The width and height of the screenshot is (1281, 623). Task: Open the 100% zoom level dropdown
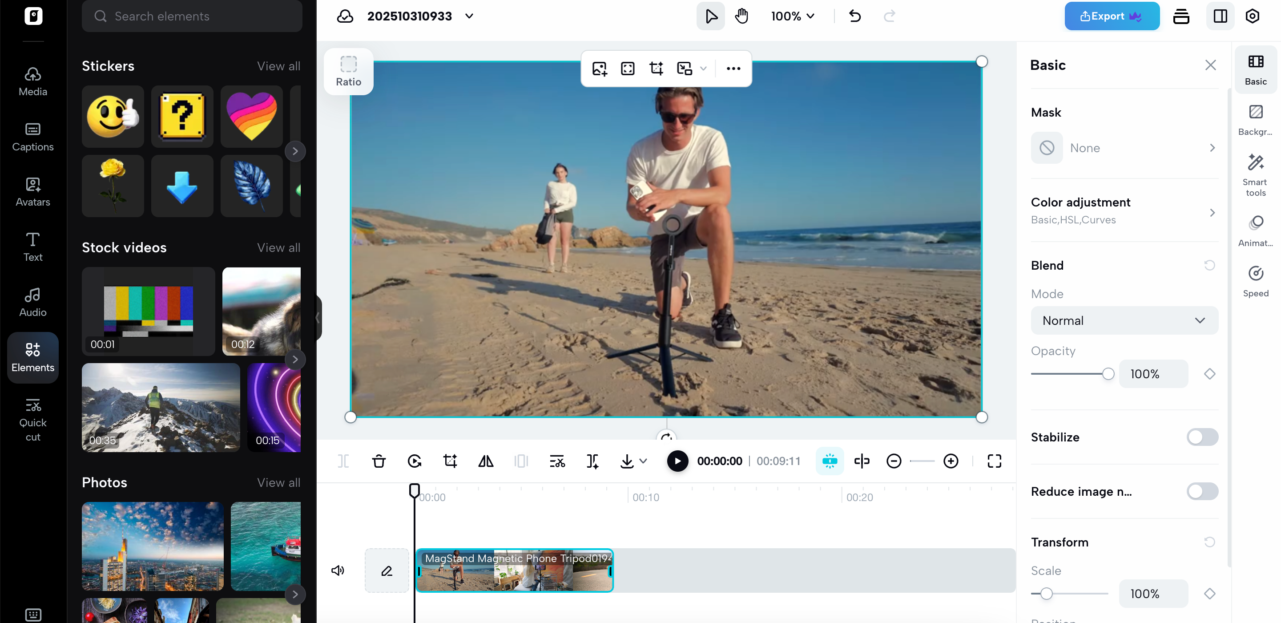point(793,16)
